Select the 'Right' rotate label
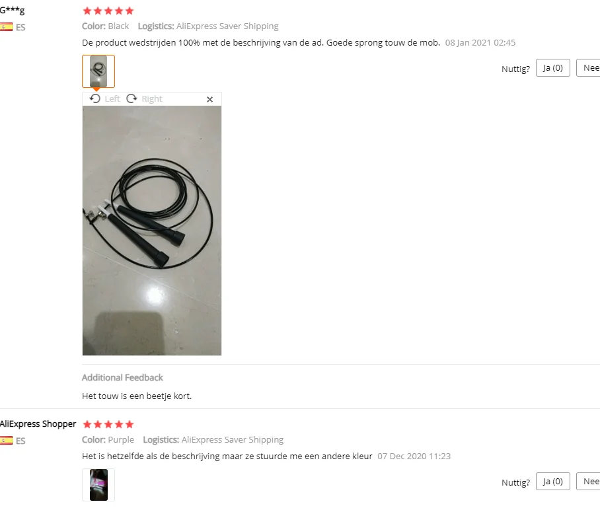The height and width of the screenshot is (514, 600). click(152, 99)
